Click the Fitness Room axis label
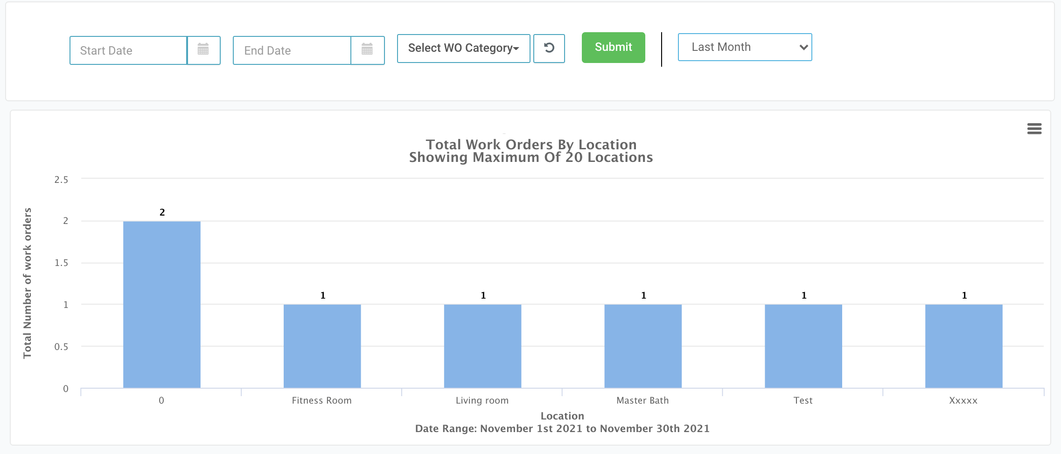The width and height of the screenshot is (1061, 454). point(321,400)
